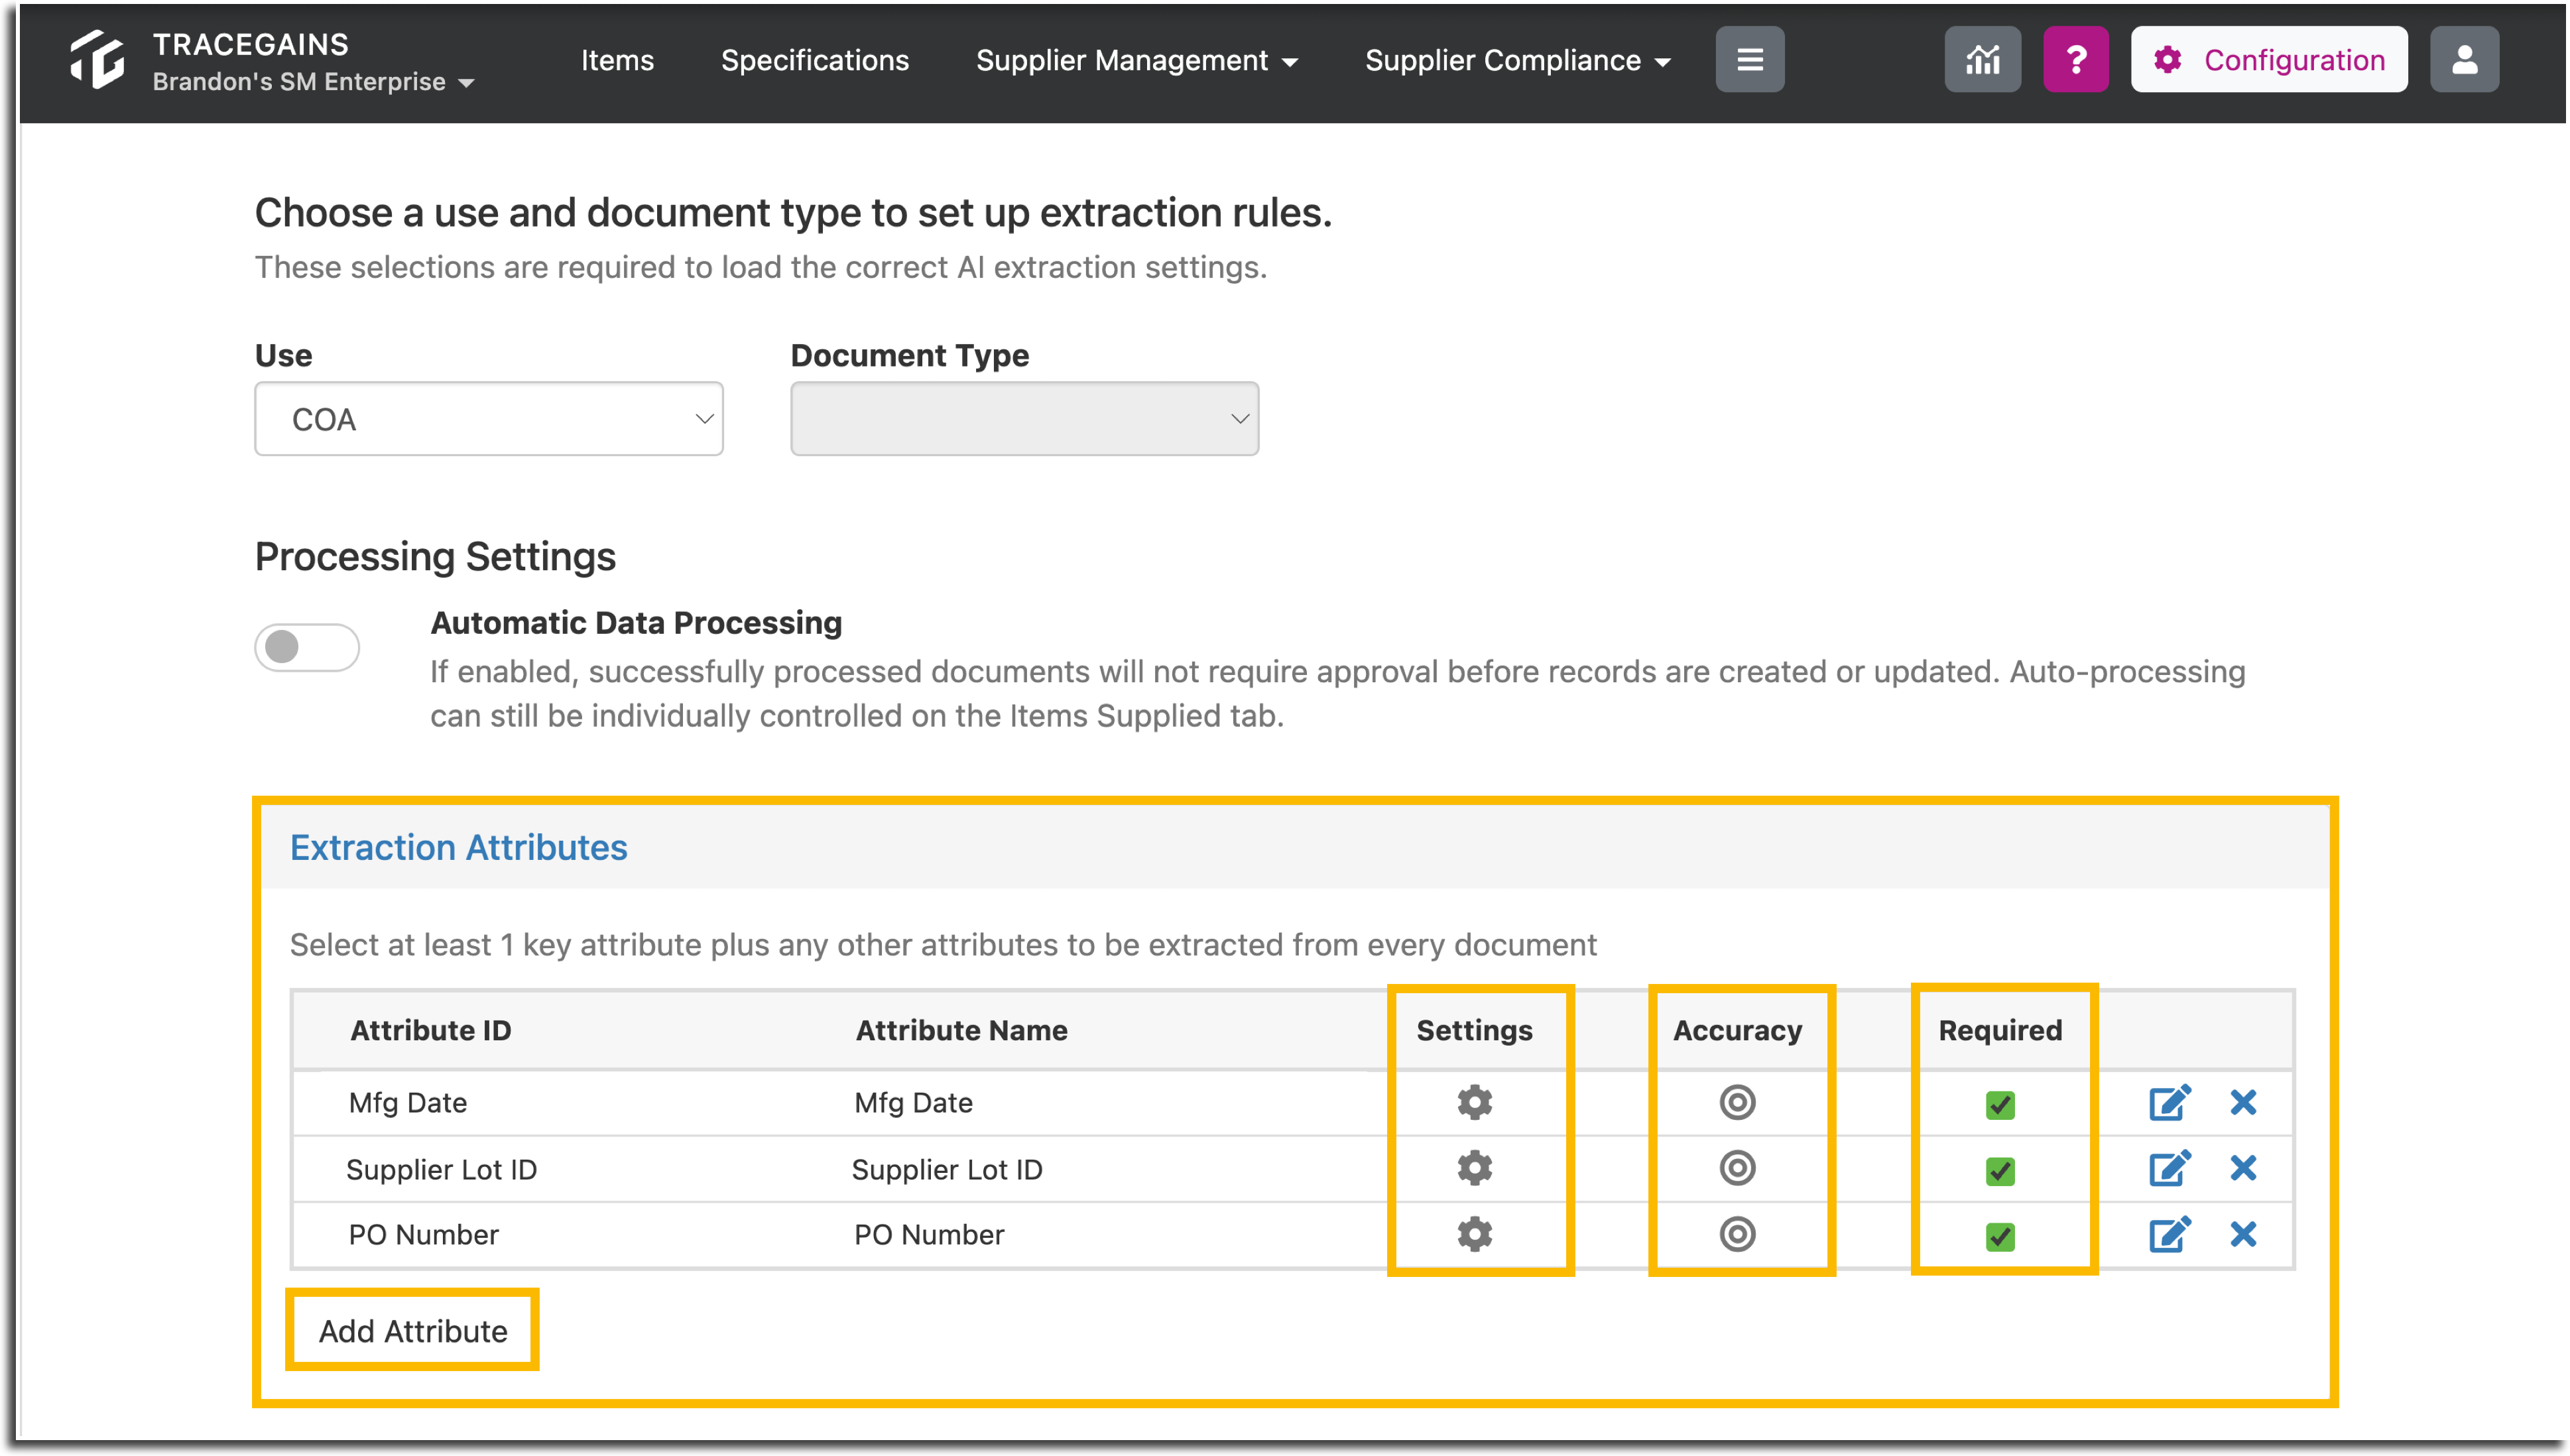2570x1456 pixels.
Task: Click the Settings column header
Action: pos(1474,1030)
